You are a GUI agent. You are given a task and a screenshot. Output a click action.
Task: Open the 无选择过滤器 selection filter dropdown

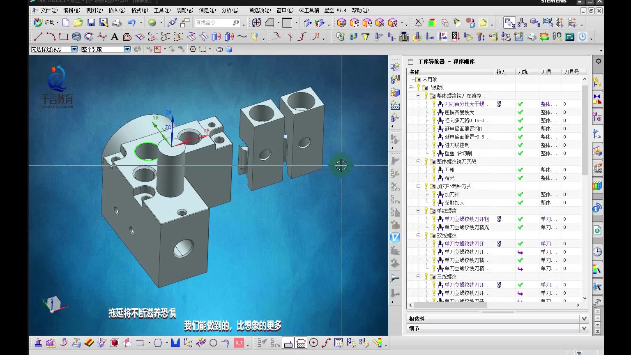click(74, 49)
